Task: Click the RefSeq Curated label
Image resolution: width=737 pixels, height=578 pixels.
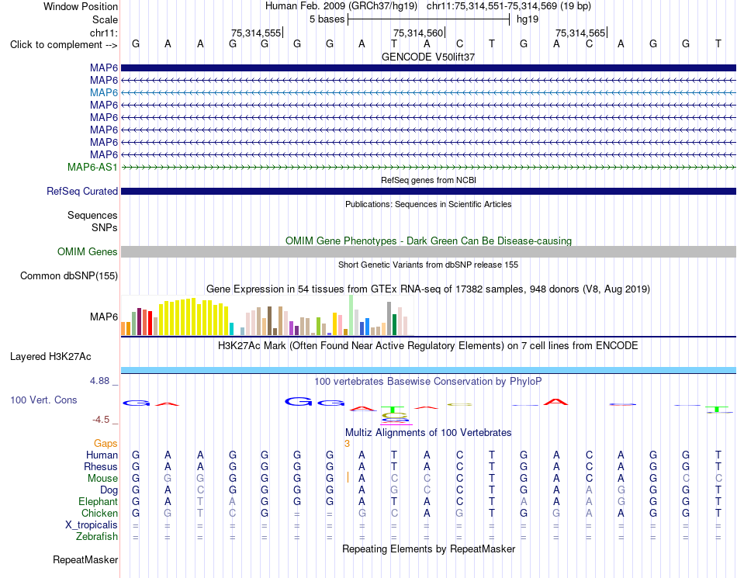Action: 82,192
